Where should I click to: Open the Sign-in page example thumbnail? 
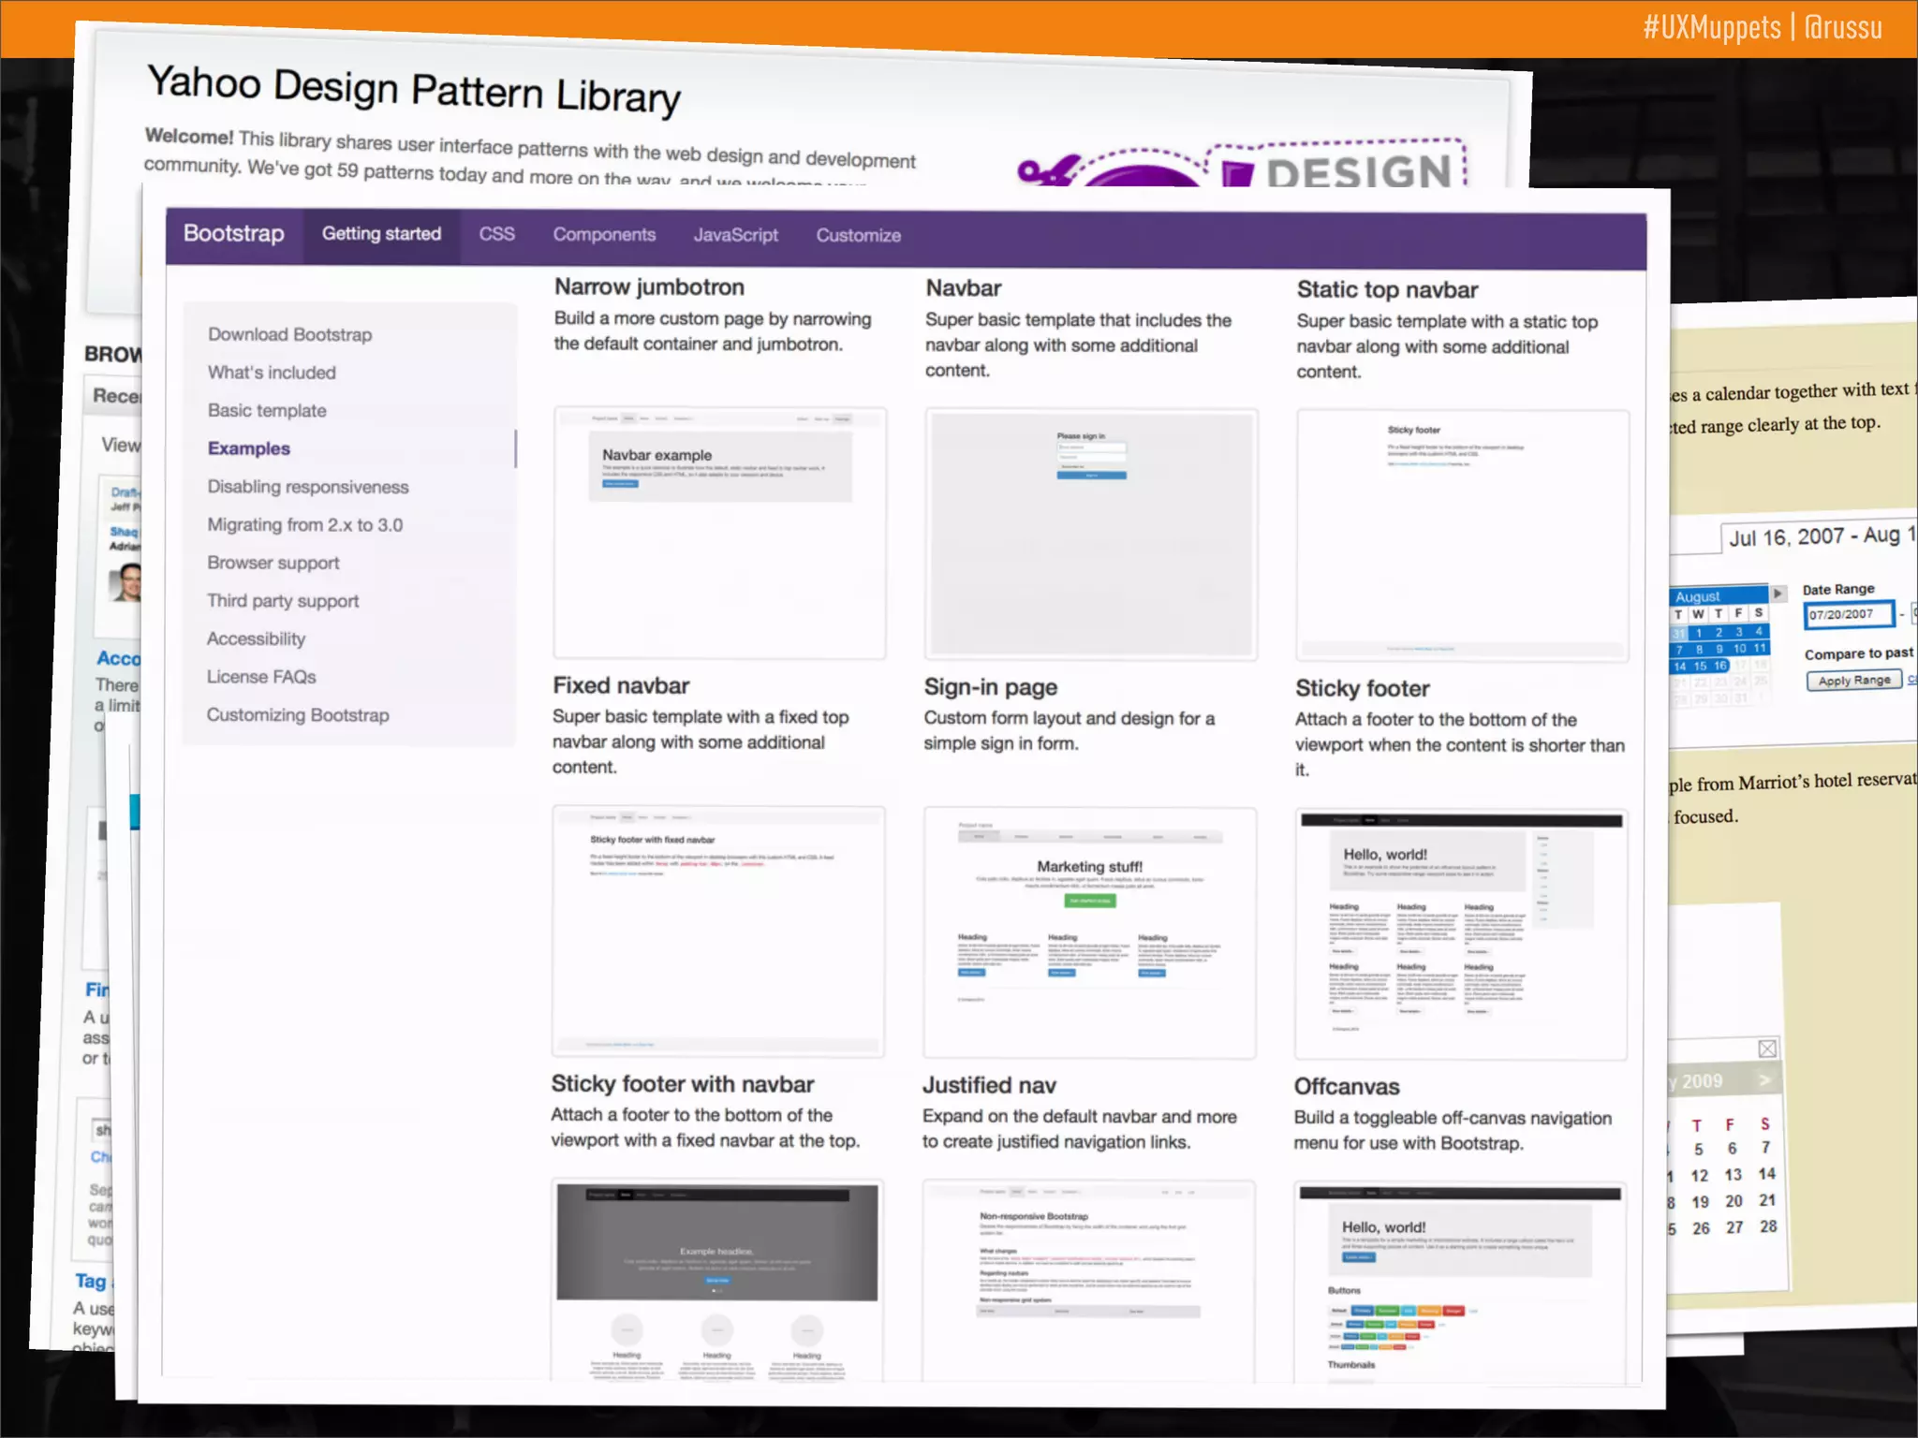(1090, 534)
